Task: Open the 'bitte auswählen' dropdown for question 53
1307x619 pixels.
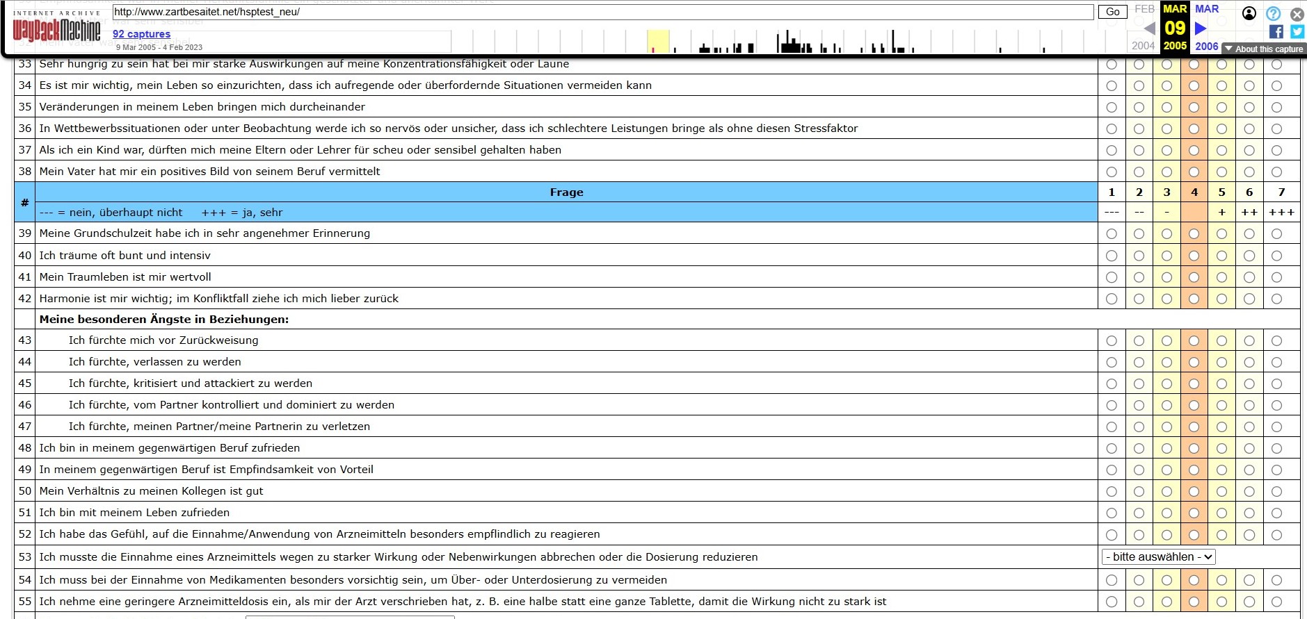Action: (x=1159, y=556)
